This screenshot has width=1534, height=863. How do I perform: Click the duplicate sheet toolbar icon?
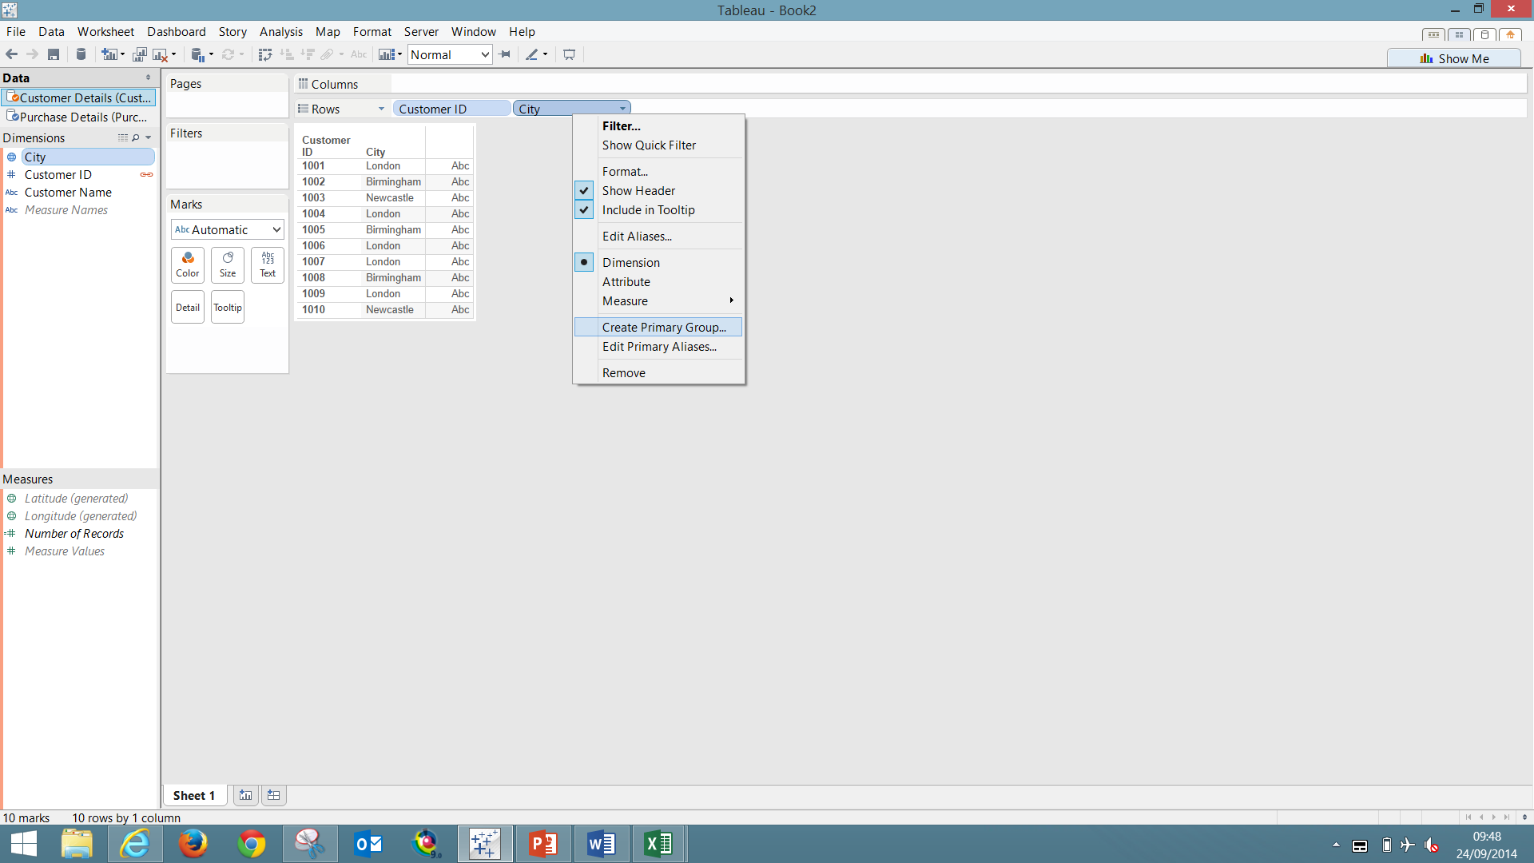[x=139, y=55]
